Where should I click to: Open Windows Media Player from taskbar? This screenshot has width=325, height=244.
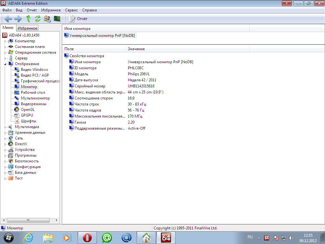(67, 238)
